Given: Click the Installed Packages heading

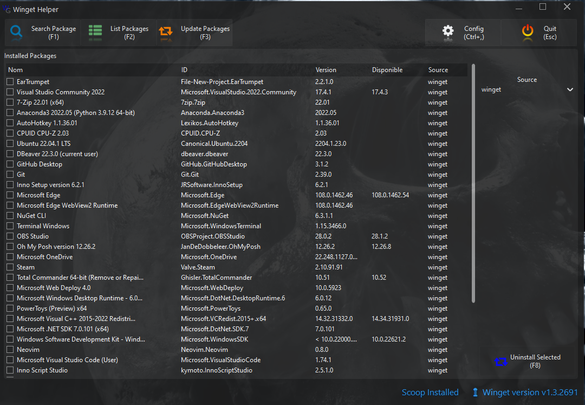Looking at the screenshot, I should 30,56.
